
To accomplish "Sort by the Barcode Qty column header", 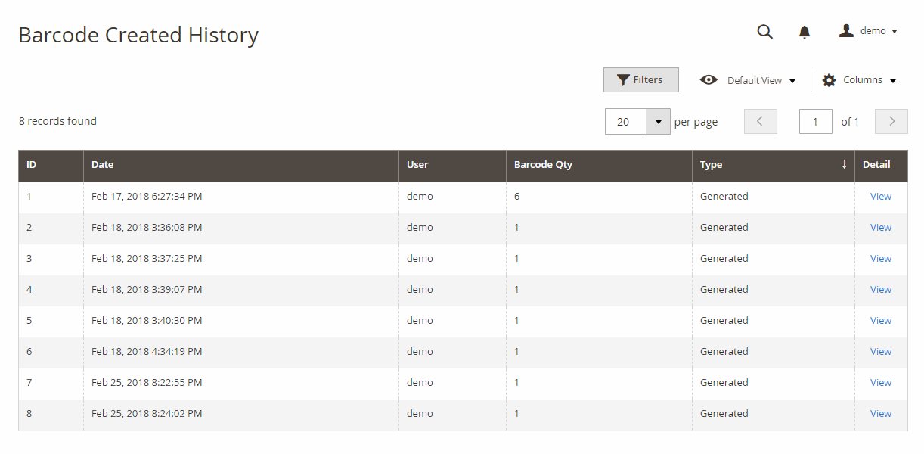I will coord(599,165).
